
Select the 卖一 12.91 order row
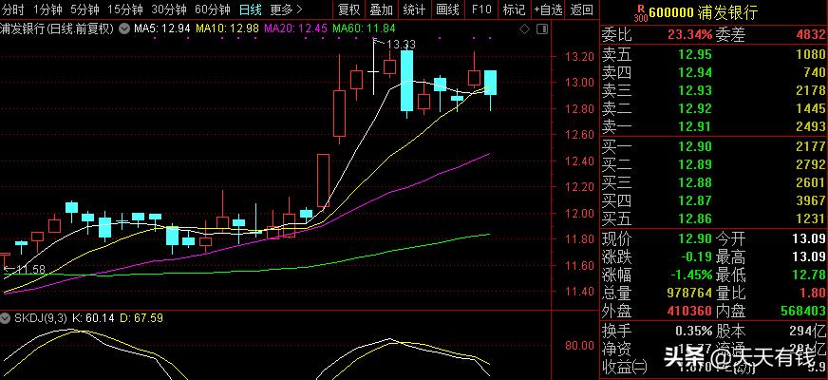(x=714, y=126)
